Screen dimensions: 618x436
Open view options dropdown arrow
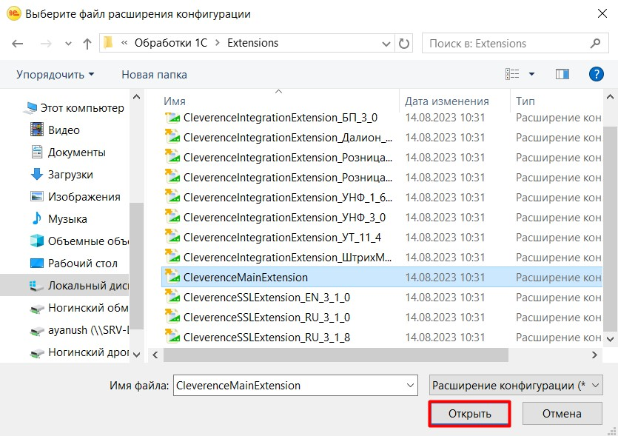[x=531, y=74]
